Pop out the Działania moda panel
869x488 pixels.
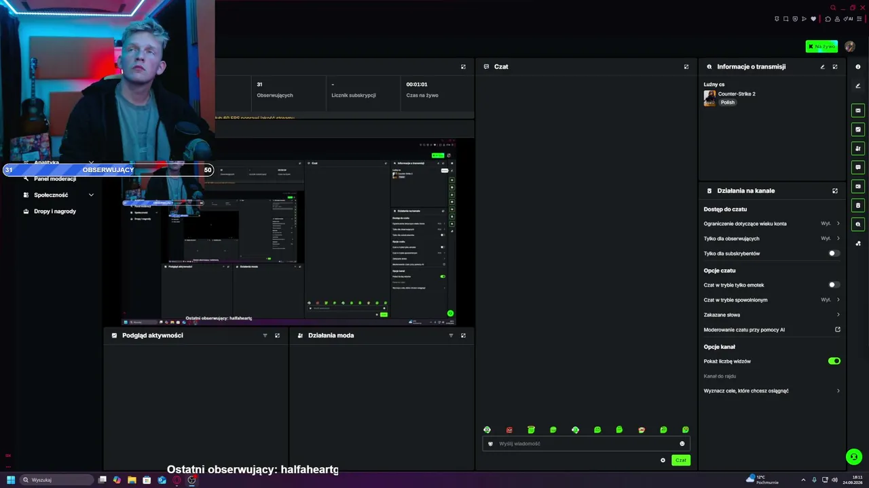(x=463, y=335)
